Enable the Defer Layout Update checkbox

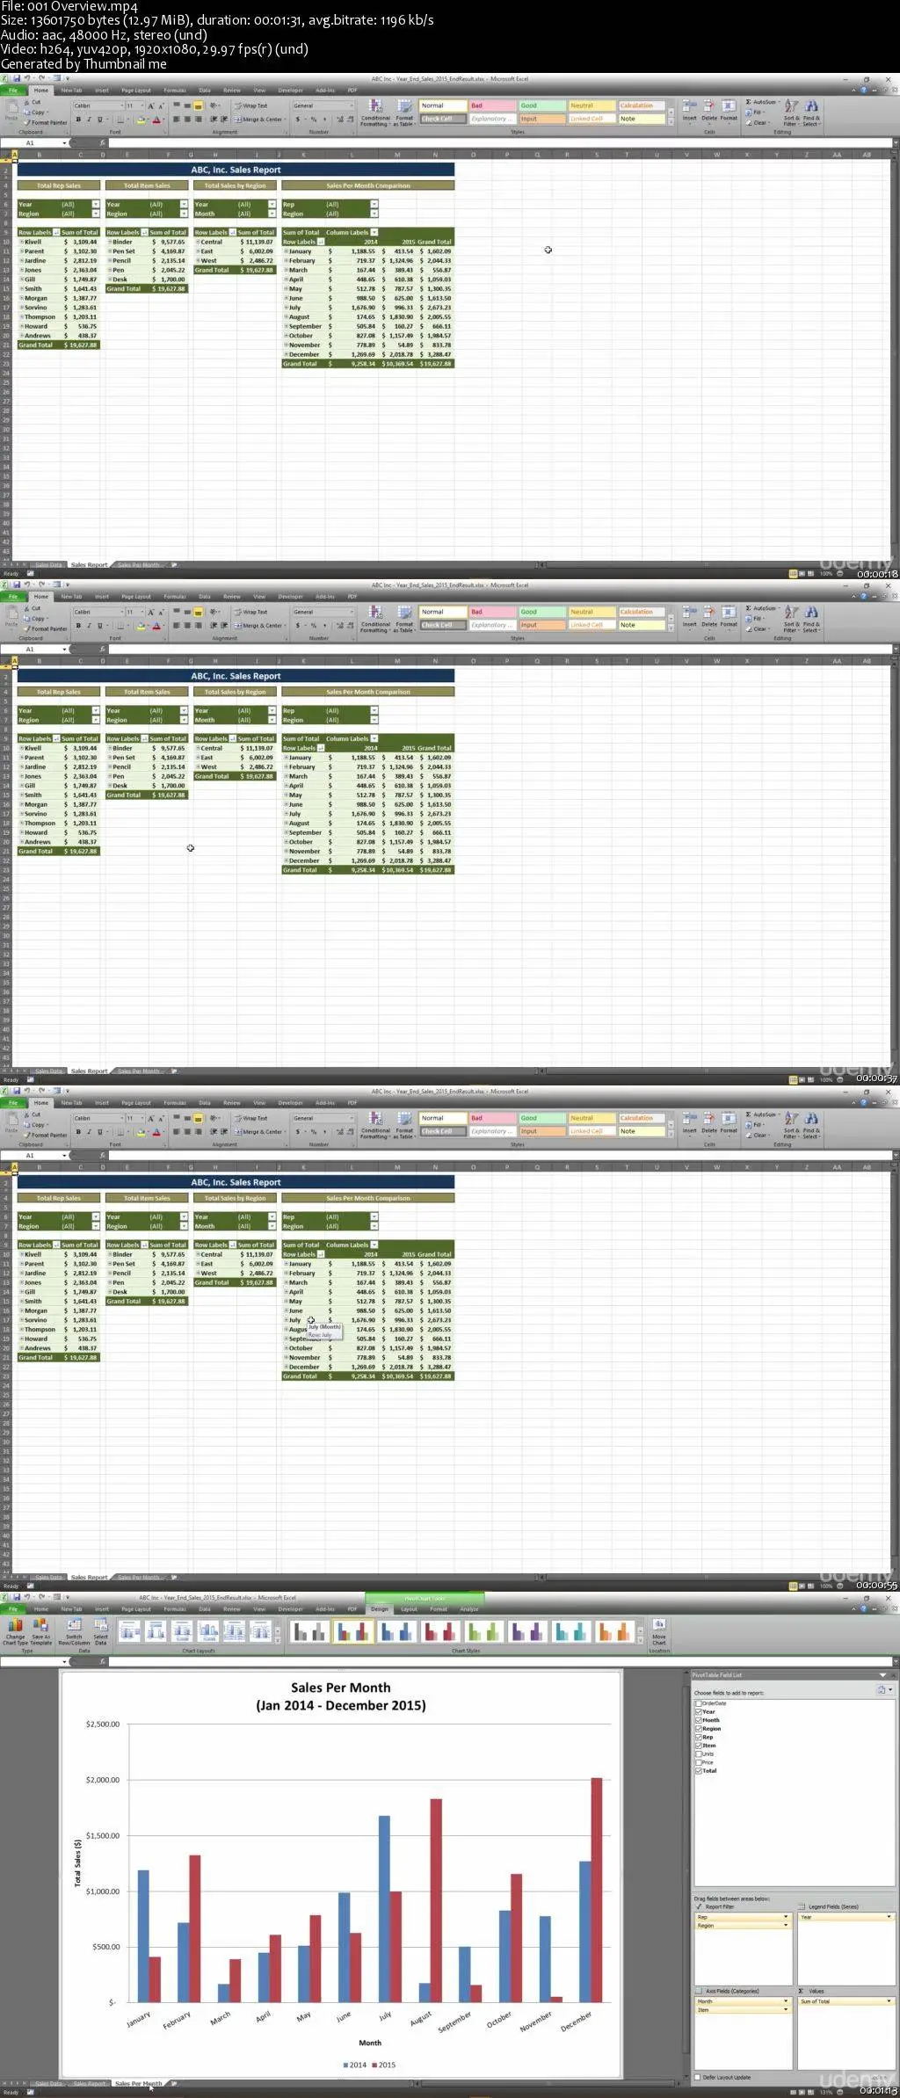click(699, 2077)
